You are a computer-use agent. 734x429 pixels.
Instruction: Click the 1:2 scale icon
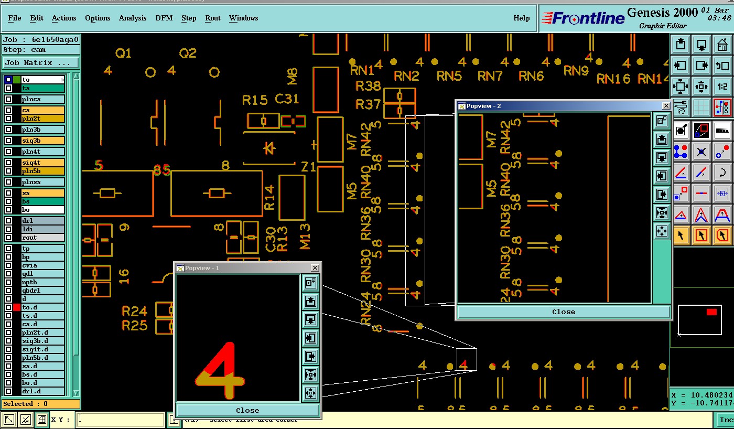[x=722, y=87]
